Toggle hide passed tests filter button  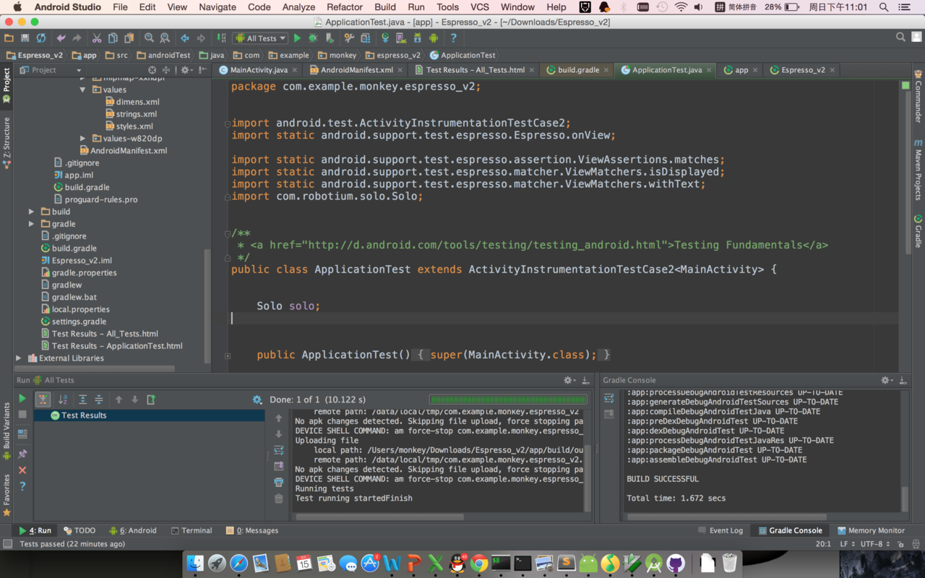[x=43, y=400]
